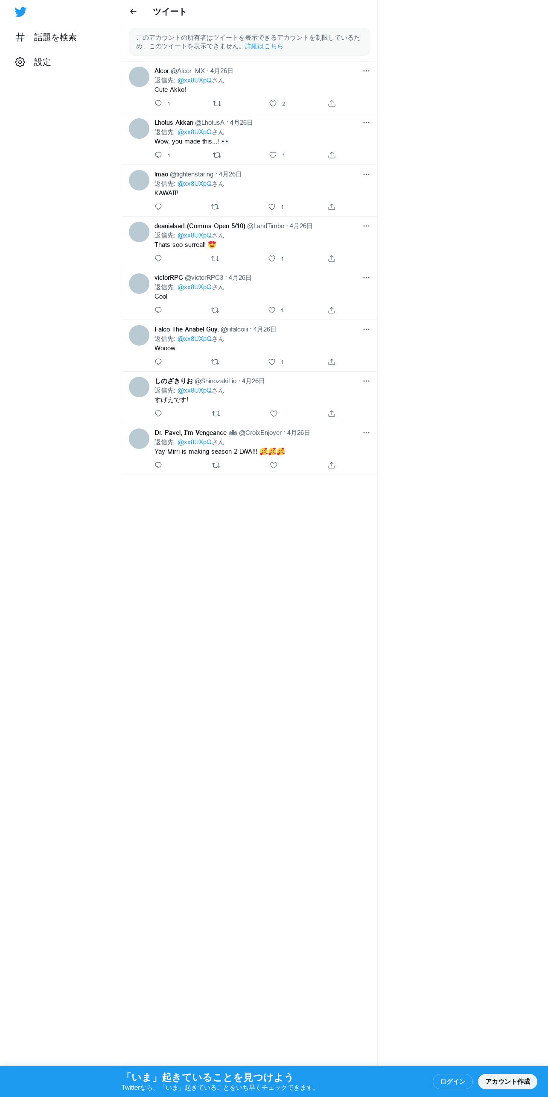This screenshot has height=1097, width=548.
Task: Open 設定 in the sidebar
Action: click(33, 62)
